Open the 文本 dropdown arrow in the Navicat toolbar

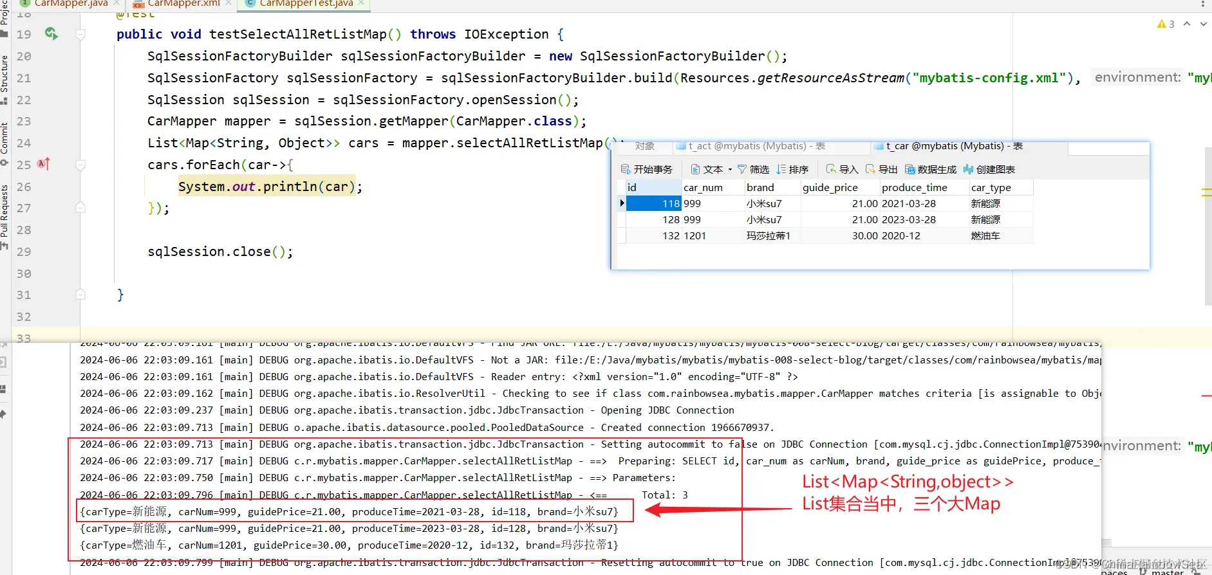pyautogui.click(x=730, y=170)
